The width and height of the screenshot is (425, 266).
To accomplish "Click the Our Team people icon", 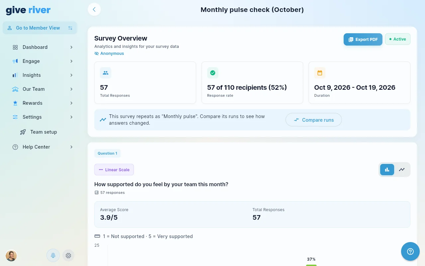I will 15,89.
